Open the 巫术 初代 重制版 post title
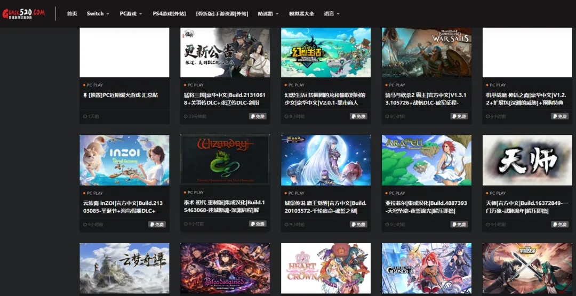Image resolution: width=576 pixels, height=296 pixels. 225,206
